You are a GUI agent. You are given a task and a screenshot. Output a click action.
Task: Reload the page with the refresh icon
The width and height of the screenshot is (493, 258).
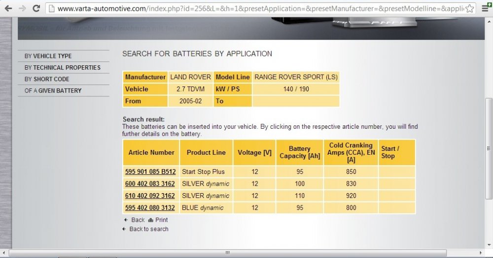tap(36, 8)
